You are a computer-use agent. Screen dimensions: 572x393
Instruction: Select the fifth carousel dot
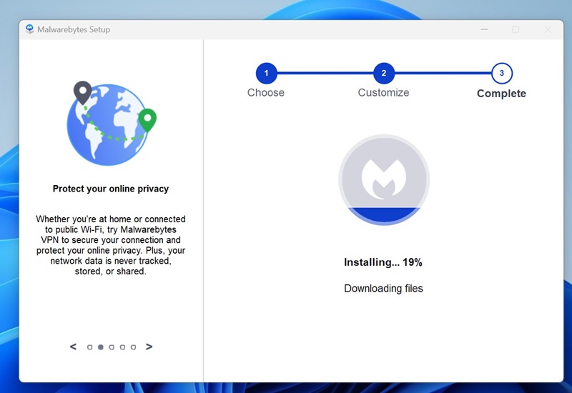pos(133,347)
